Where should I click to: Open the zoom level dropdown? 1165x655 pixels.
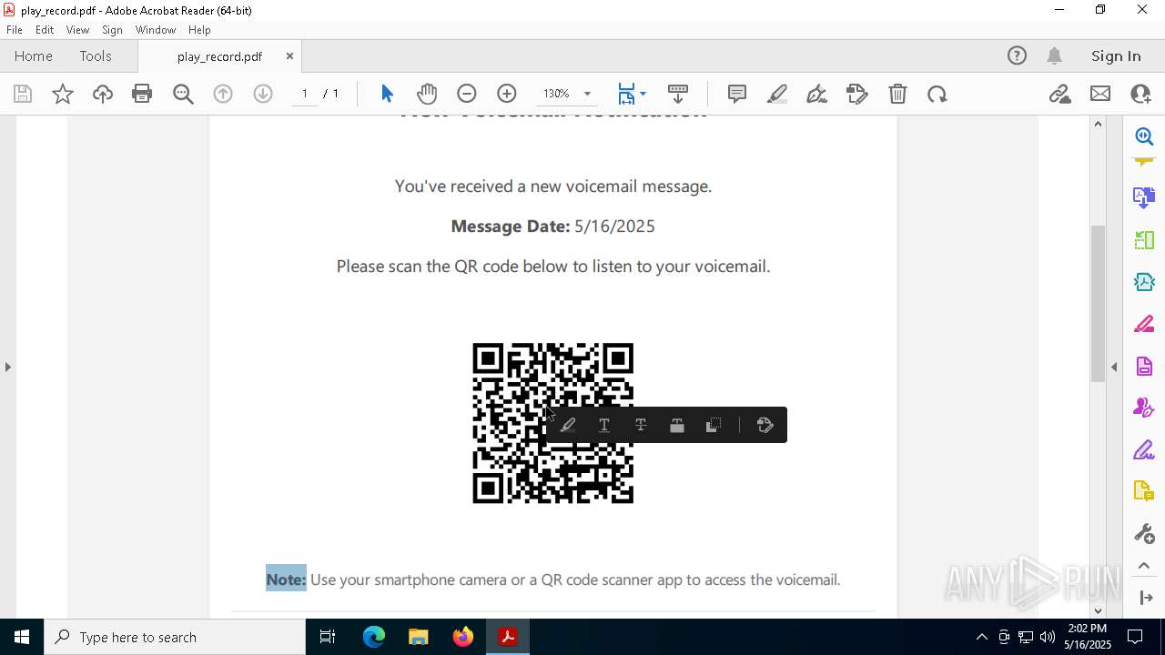pos(587,94)
